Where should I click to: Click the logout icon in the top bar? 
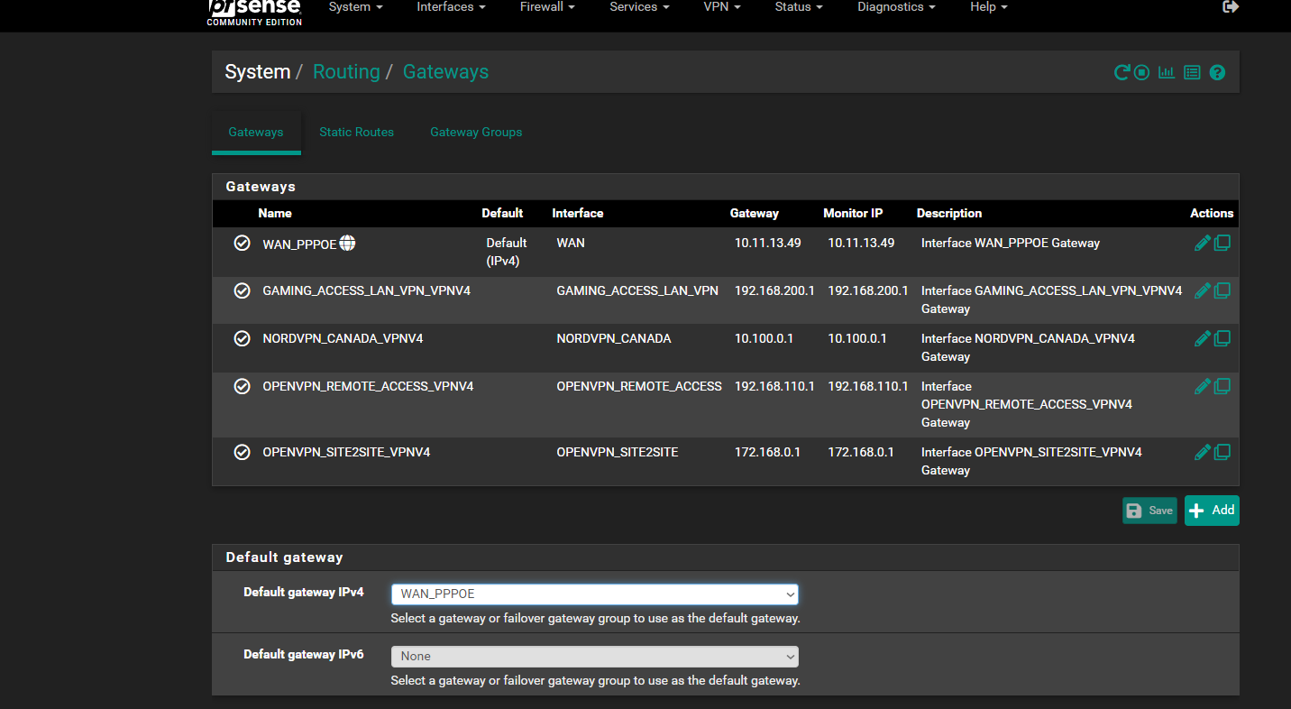[1231, 6]
